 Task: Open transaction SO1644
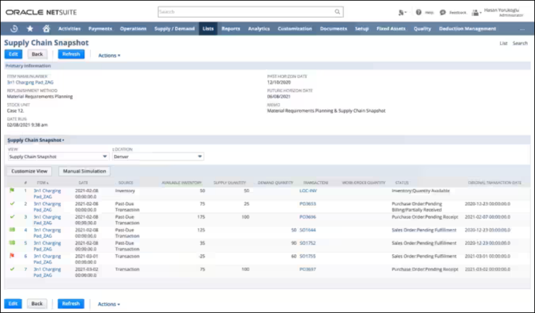point(307,230)
